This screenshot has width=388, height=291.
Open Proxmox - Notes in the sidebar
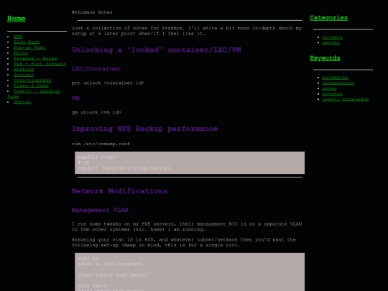tap(35, 58)
